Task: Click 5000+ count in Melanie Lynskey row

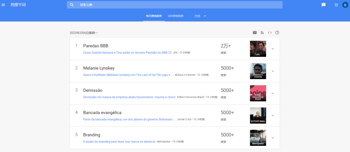Action: pyautogui.click(x=227, y=68)
